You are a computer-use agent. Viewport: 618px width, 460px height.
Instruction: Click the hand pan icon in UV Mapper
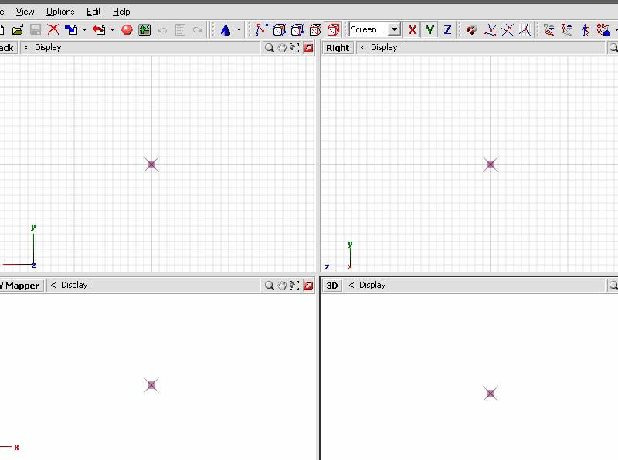click(282, 286)
